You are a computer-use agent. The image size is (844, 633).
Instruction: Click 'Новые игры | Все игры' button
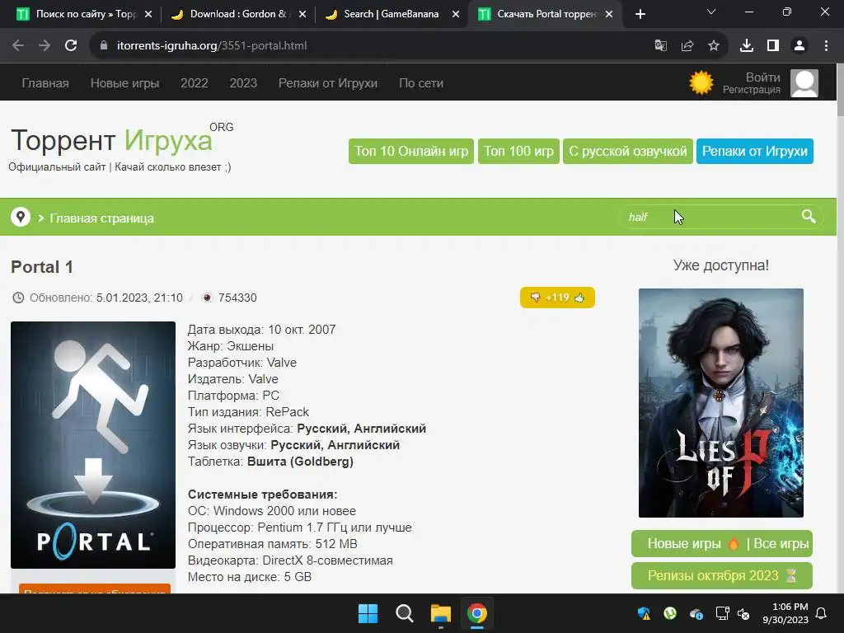pos(722,544)
